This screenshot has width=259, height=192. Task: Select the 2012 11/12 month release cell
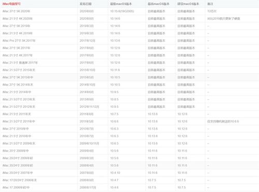pyautogui.click(x=89, y=107)
